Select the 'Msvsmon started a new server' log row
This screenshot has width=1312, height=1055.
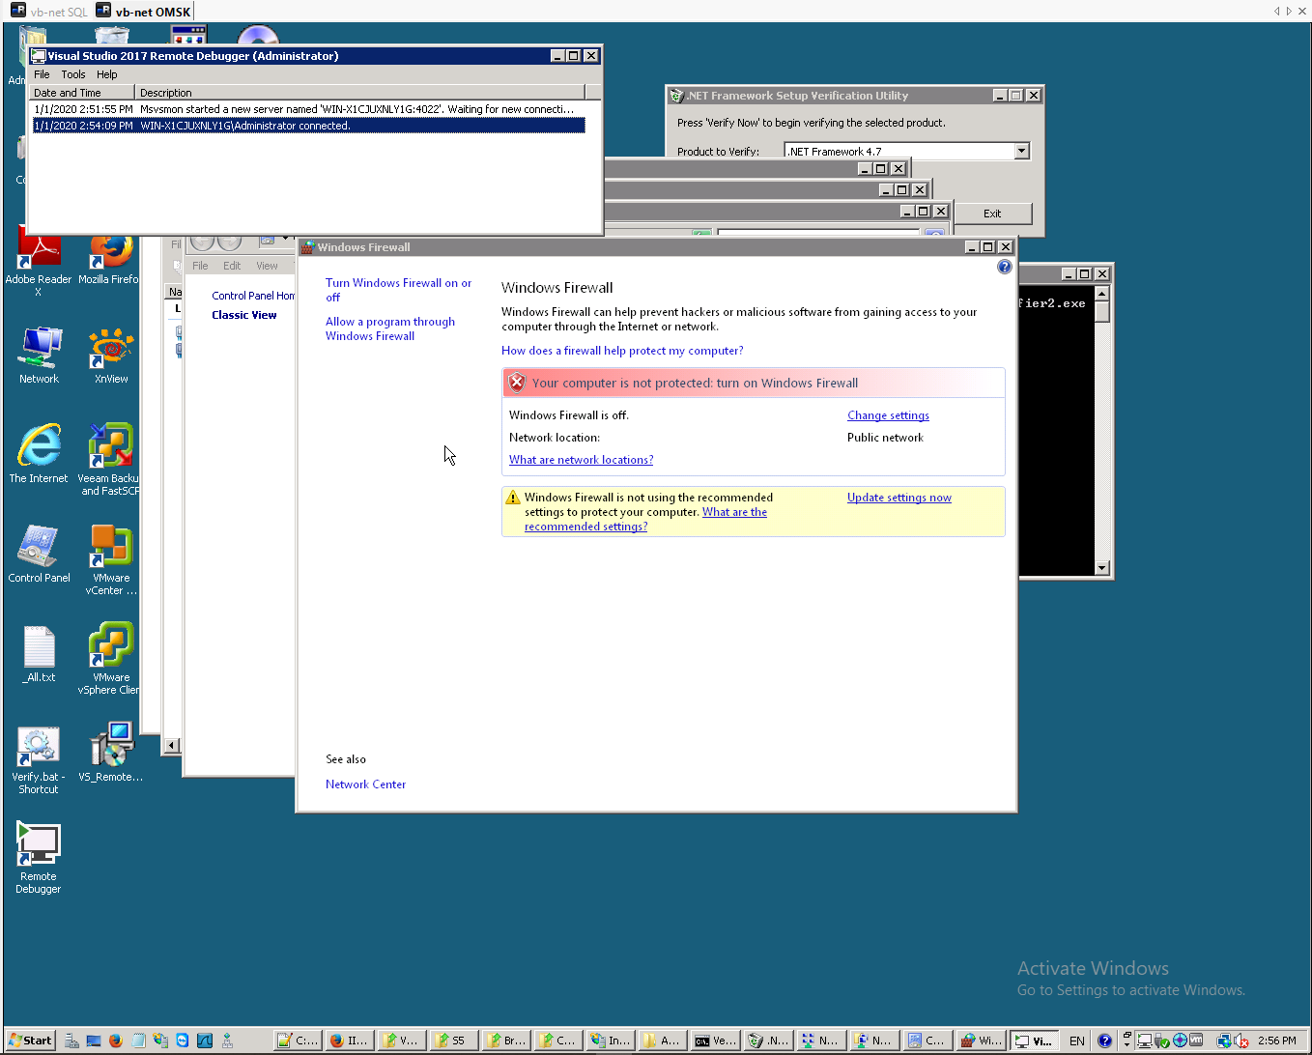pyautogui.click(x=308, y=109)
